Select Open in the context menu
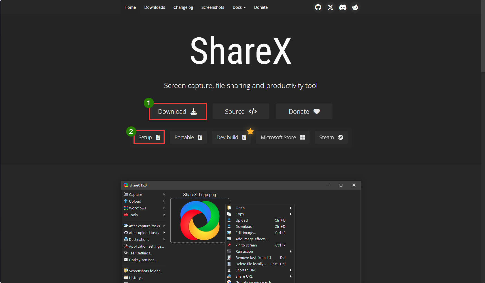 point(260,208)
